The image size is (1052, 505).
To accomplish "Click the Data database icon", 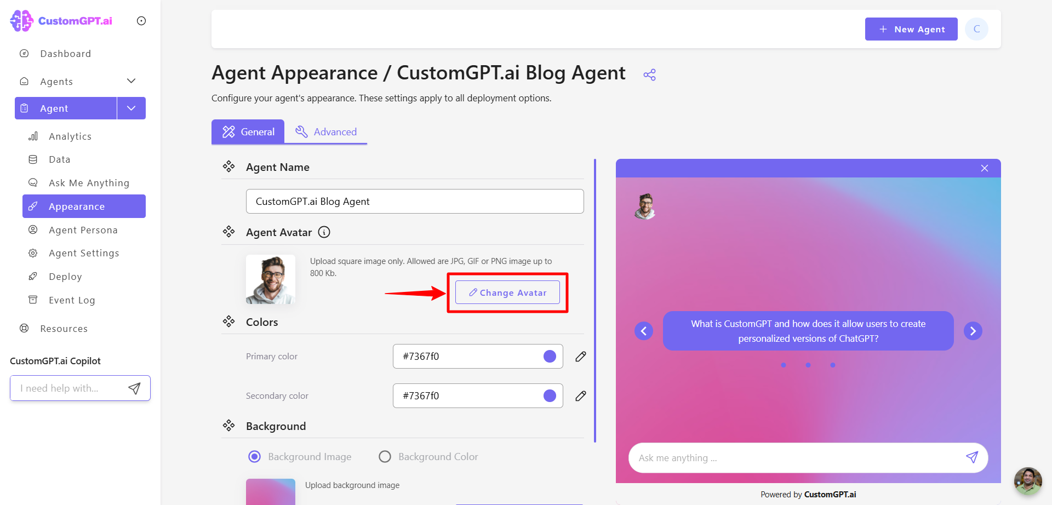I will click(x=33, y=159).
